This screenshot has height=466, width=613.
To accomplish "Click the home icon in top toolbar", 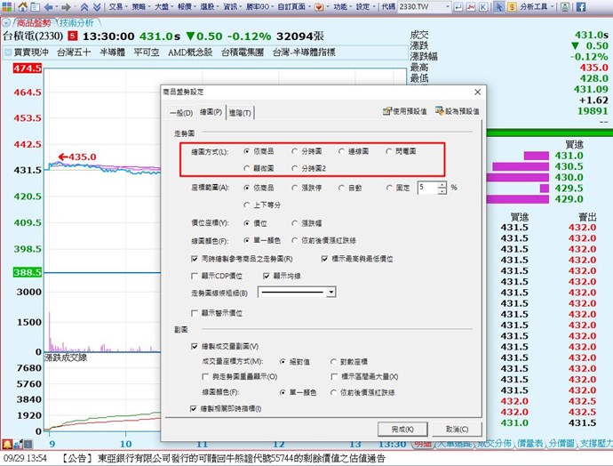I will click(21, 6).
